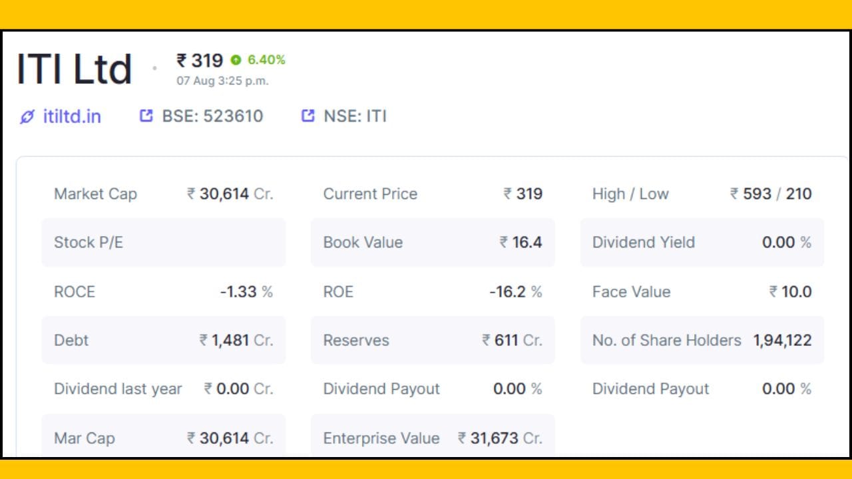Click the Face Value ratio row
The height and width of the screenshot is (479, 852).
tap(702, 291)
